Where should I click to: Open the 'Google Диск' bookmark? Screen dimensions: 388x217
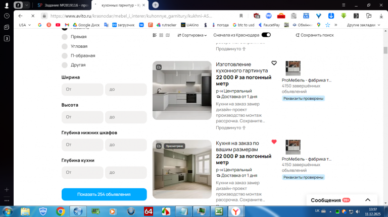[x=86, y=25]
